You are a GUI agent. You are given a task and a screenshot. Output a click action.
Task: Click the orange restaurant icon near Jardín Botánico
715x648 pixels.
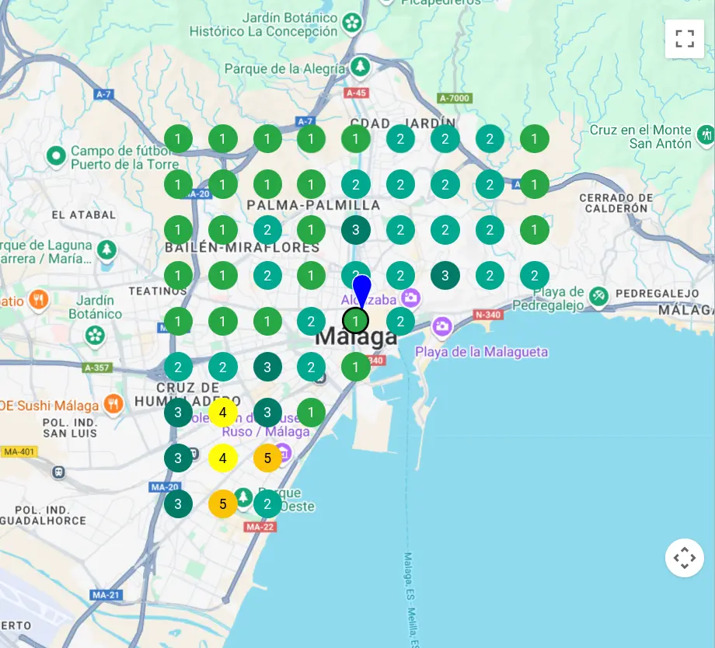click(x=38, y=299)
